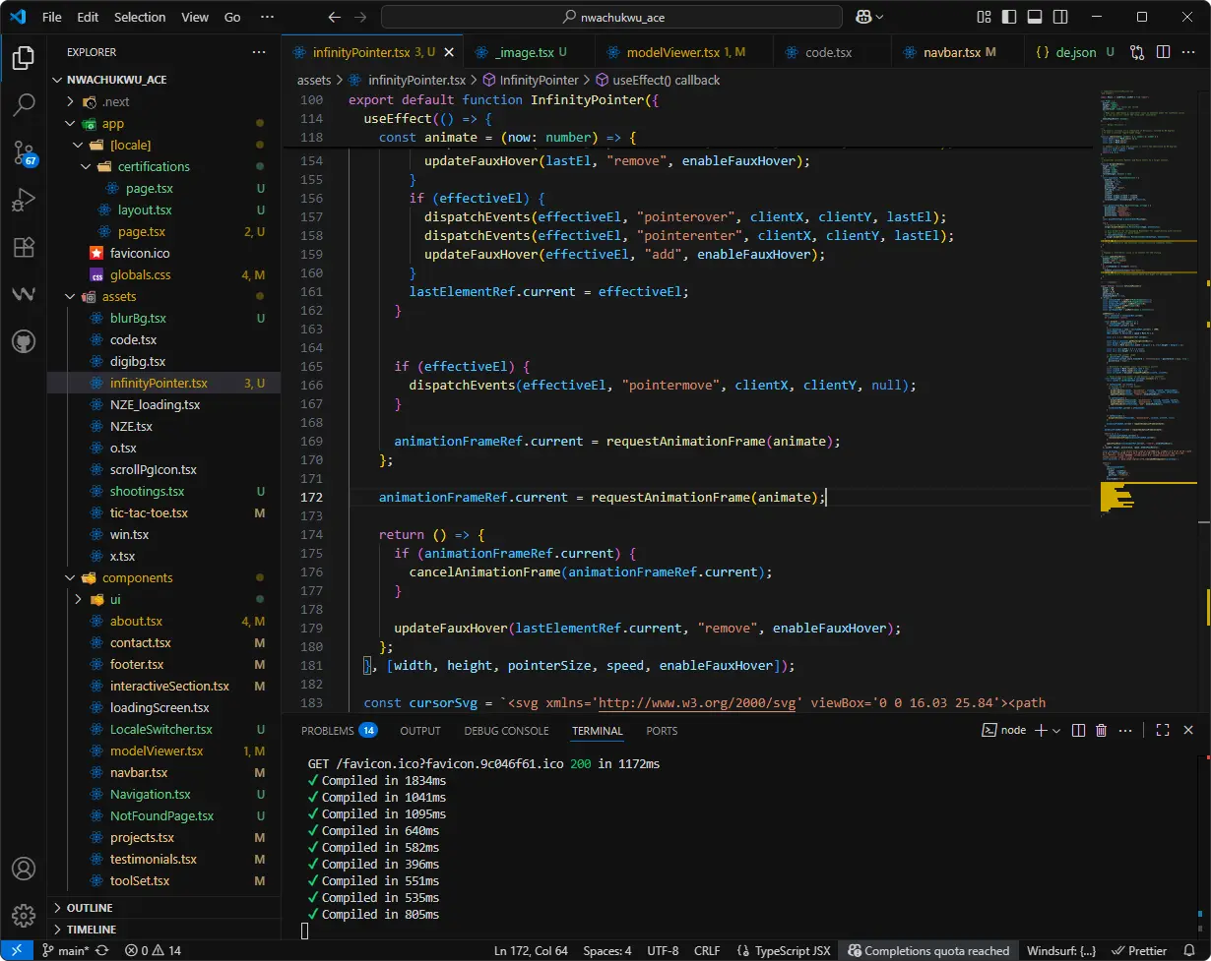Open the GitHub icon in activity bar
1211x961 pixels.
[24, 341]
